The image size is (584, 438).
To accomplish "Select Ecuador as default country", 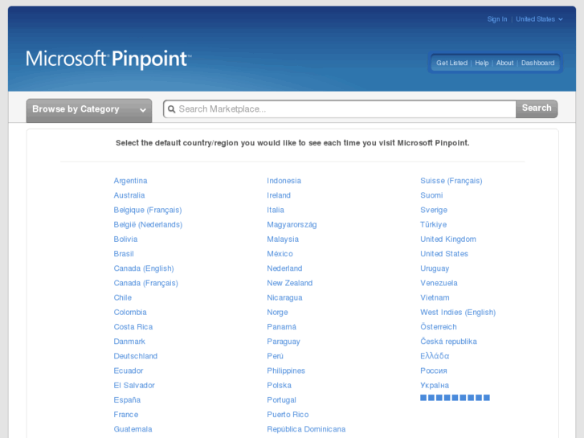I will tap(129, 371).
